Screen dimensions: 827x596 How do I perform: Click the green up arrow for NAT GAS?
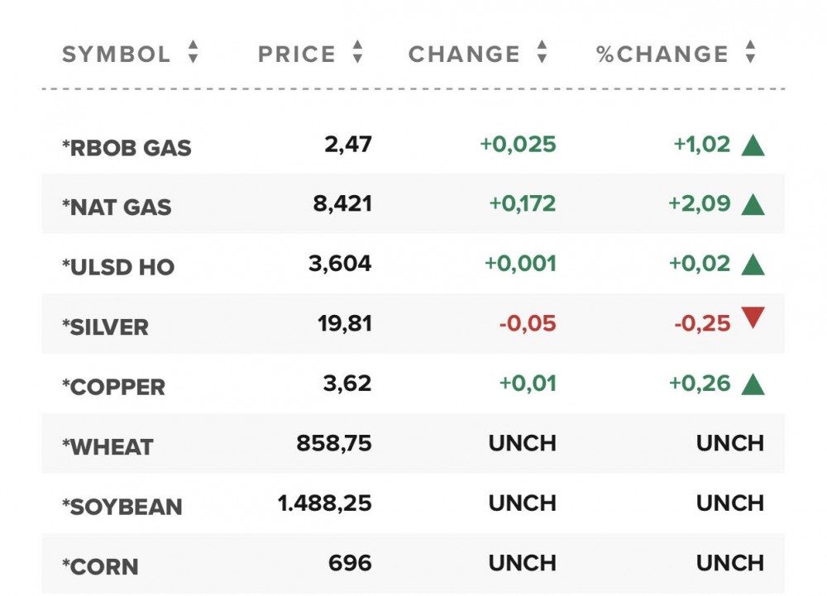[753, 205]
